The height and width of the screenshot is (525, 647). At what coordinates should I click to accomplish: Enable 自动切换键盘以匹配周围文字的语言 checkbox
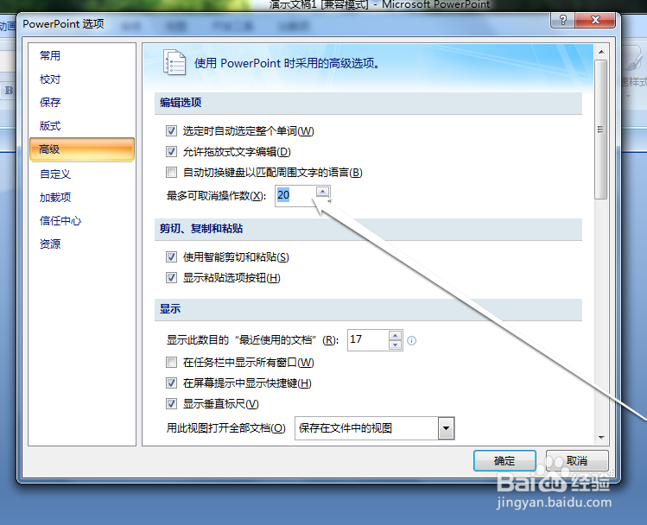coord(171,173)
